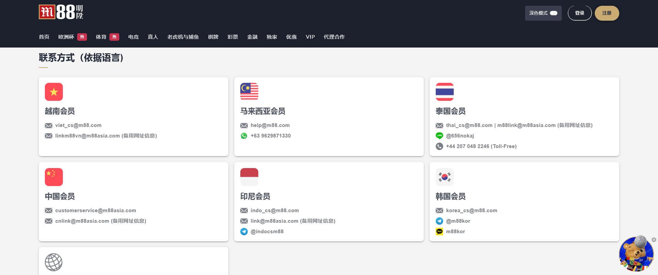
Task: Click the @656nokaj LINE handle
Action: (x=460, y=136)
